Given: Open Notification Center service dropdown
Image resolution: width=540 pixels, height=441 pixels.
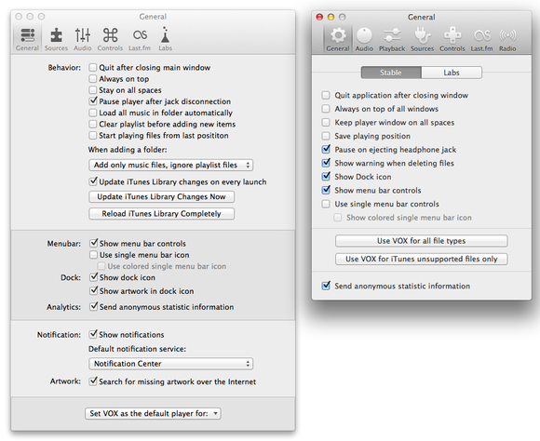Looking at the screenshot, I should pos(170,364).
